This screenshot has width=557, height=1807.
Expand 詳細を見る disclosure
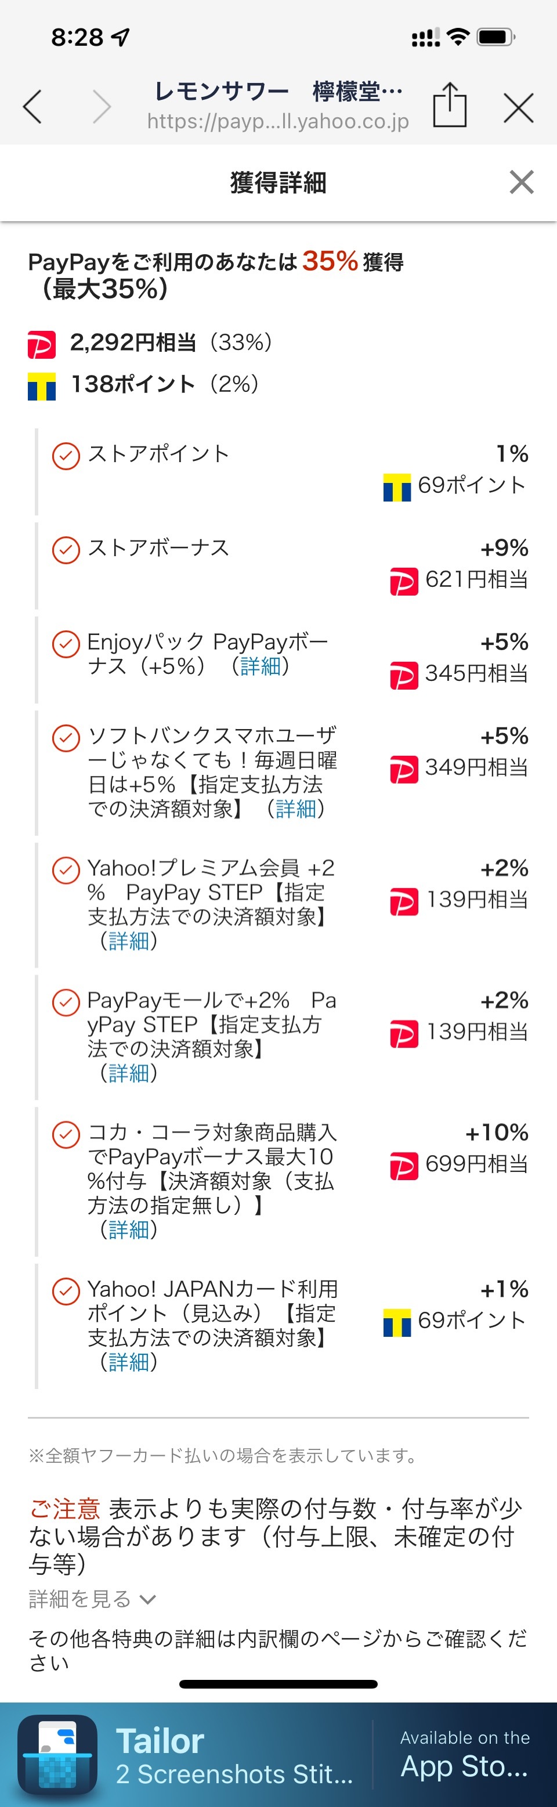coord(92,1599)
